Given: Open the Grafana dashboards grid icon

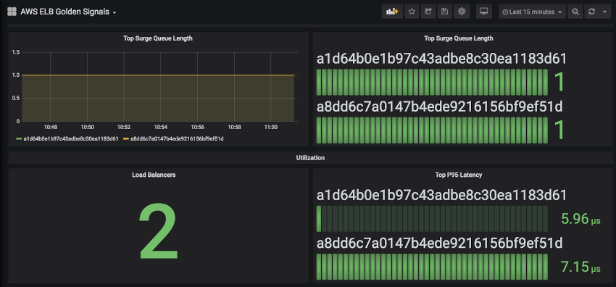Looking at the screenshot, I should (x=12, y=12).
